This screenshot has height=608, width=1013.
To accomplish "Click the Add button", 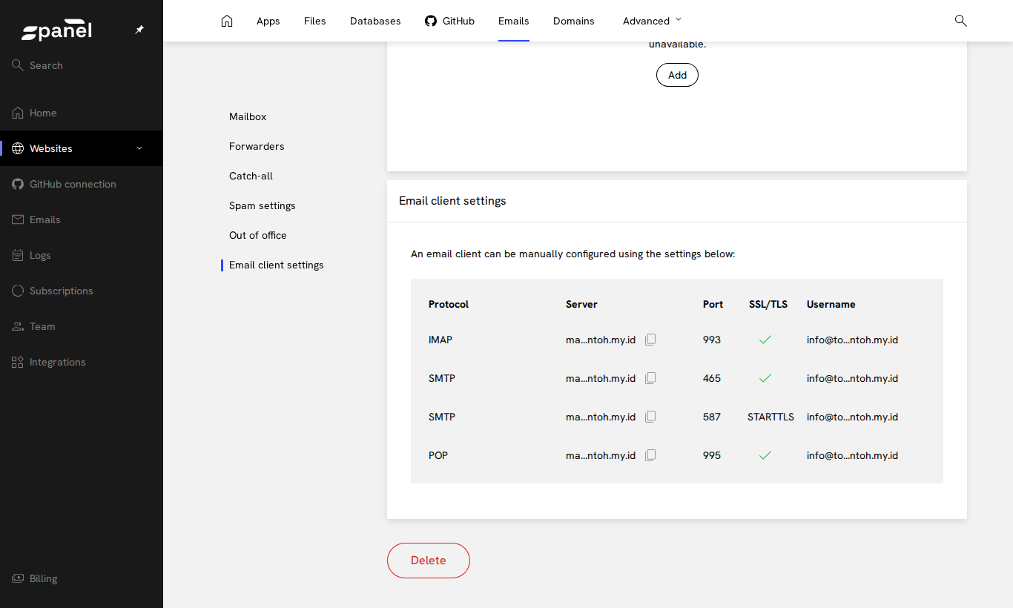I will point(677,75).
